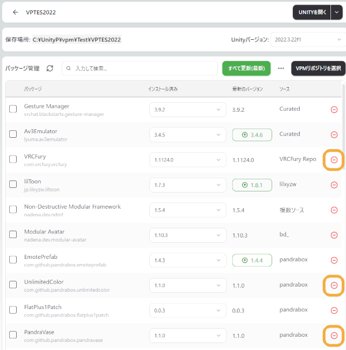The height and width of the screenshot is (350, 346).
Task: Click the project path C:¥UnityP¥vpm¥Test¥VPTES2022
Action: click(x=77, y=40)
